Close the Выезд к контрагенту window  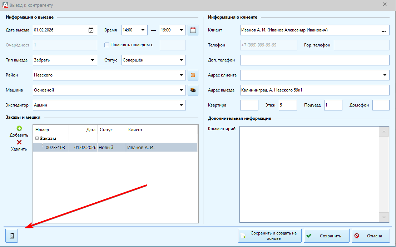click(x=385, y=4)
